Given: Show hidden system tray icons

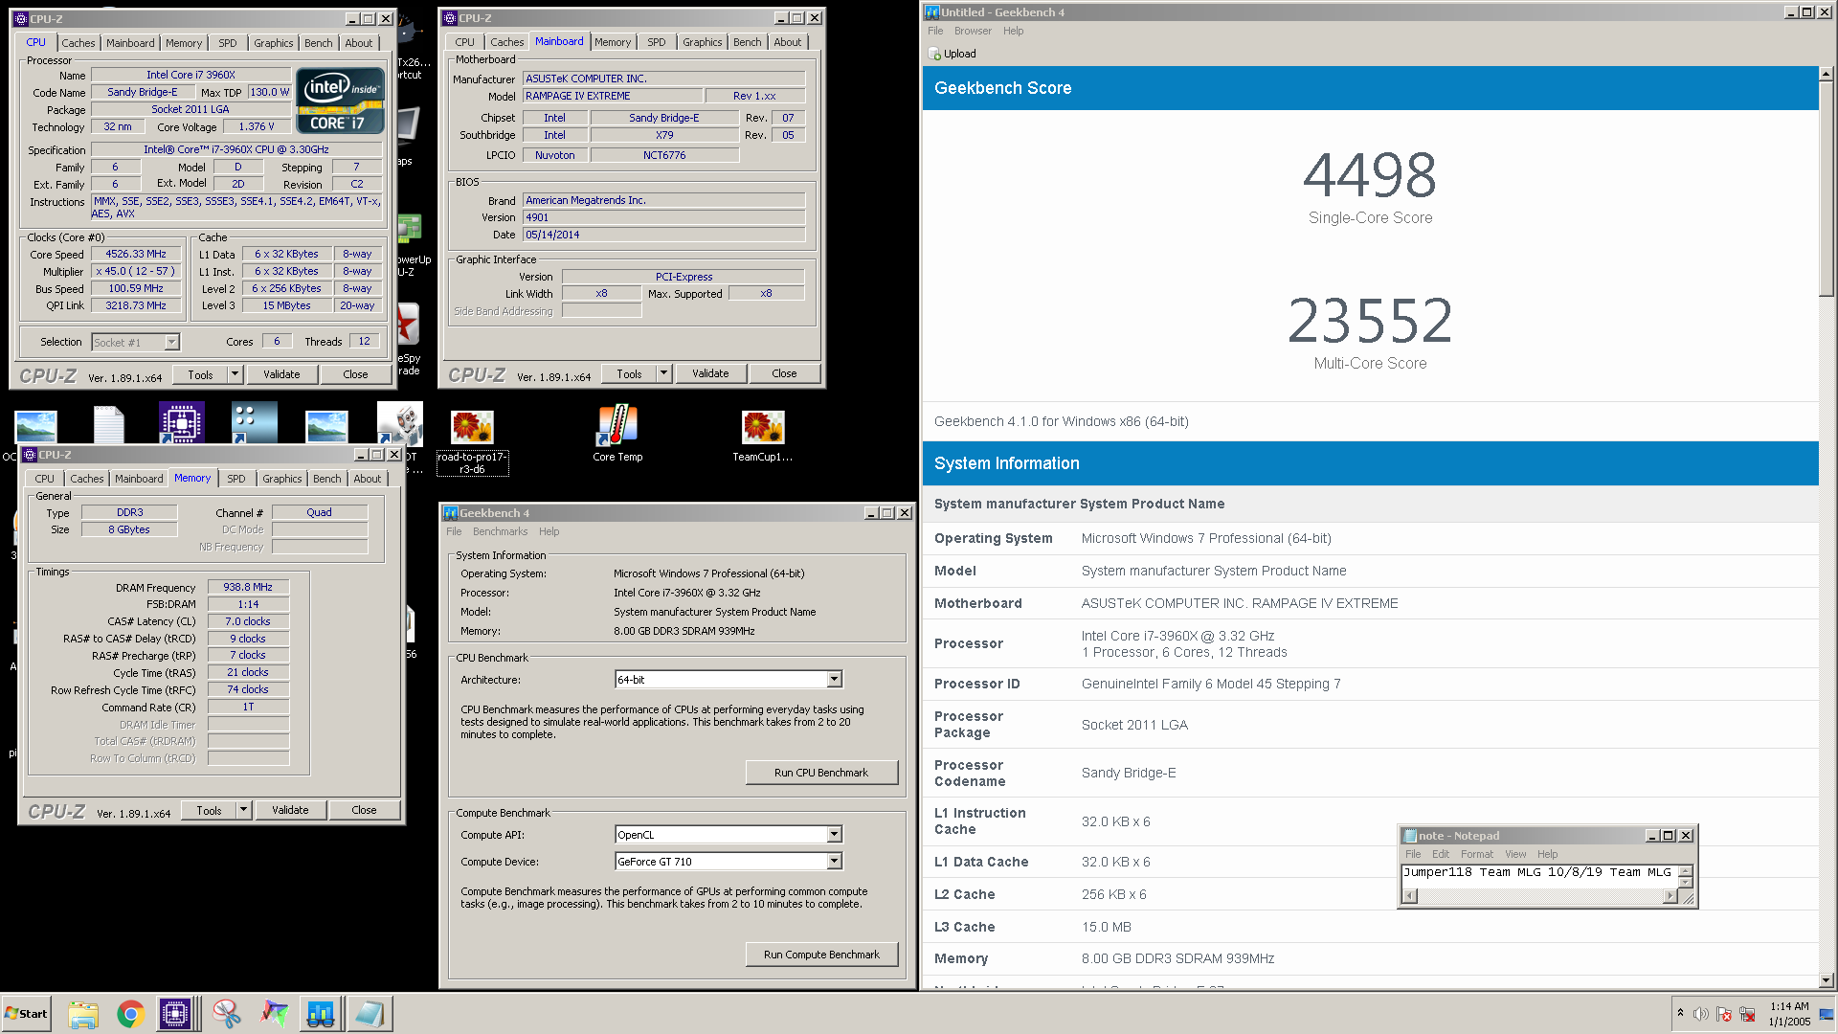Looking at the screenshot, I should tap(1680, 1013).
